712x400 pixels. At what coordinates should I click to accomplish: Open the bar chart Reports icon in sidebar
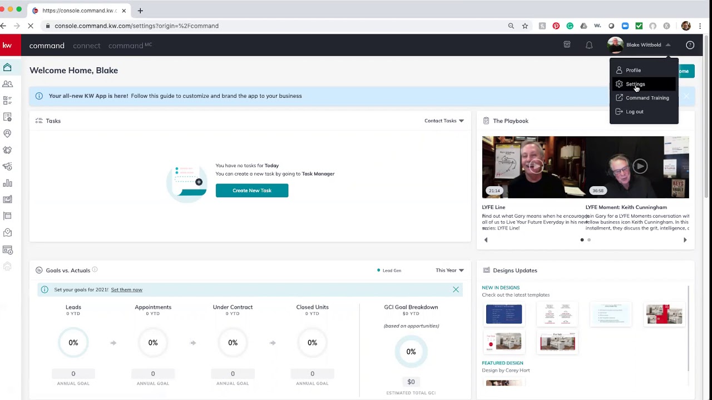pos(7,183)
